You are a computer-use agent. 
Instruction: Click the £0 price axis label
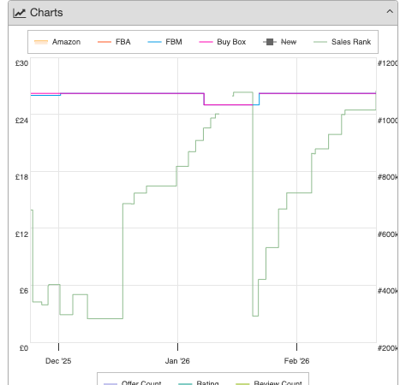[24, 348]
